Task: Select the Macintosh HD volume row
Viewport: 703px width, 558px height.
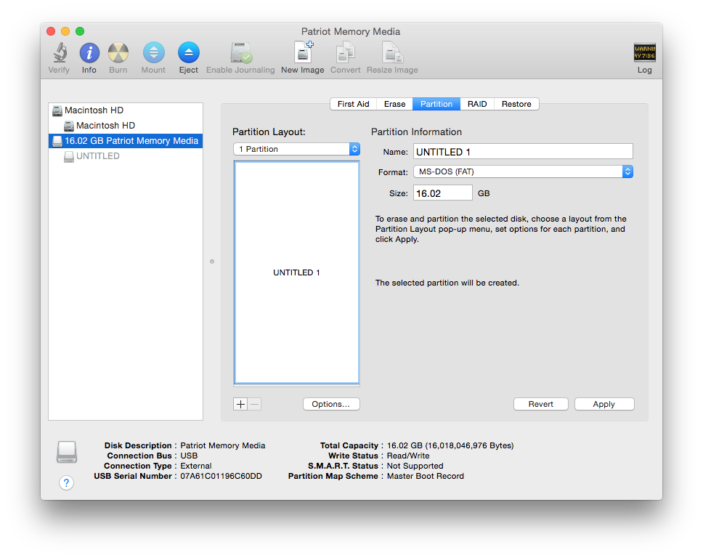Action: pyautogui.click(x=126, y=126)
